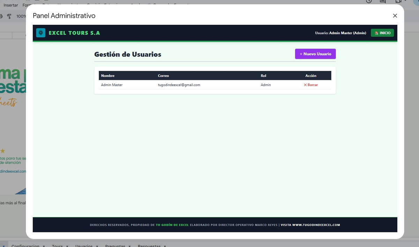Click the paint format icon in Sheets
This screenshot has height=247, width=419.
coord(9,16)
